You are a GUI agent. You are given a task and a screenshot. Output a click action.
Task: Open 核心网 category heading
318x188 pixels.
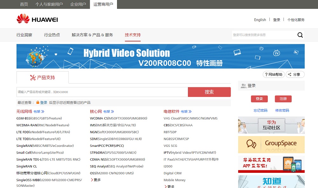96,111
